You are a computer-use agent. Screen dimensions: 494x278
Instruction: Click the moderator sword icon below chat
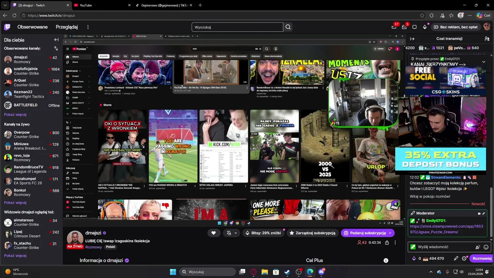tap(456, 258)
